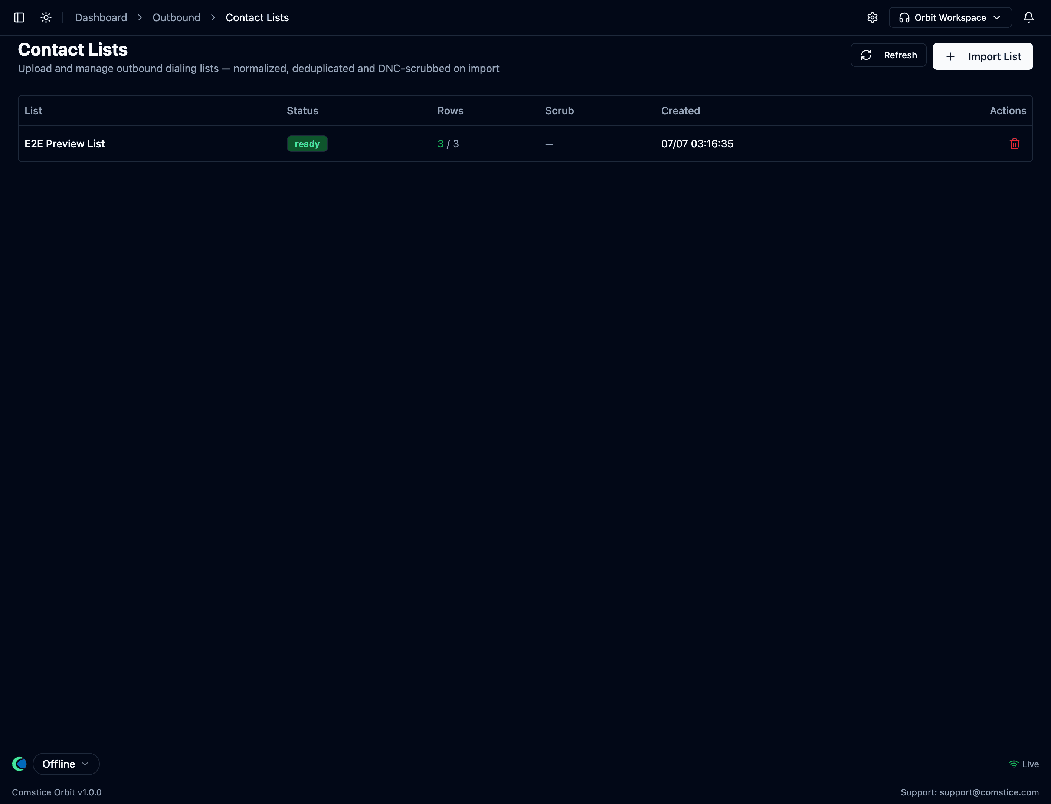Click the Rows column header
Screen dimensions: 1051x804
click(x=450, y=111)
